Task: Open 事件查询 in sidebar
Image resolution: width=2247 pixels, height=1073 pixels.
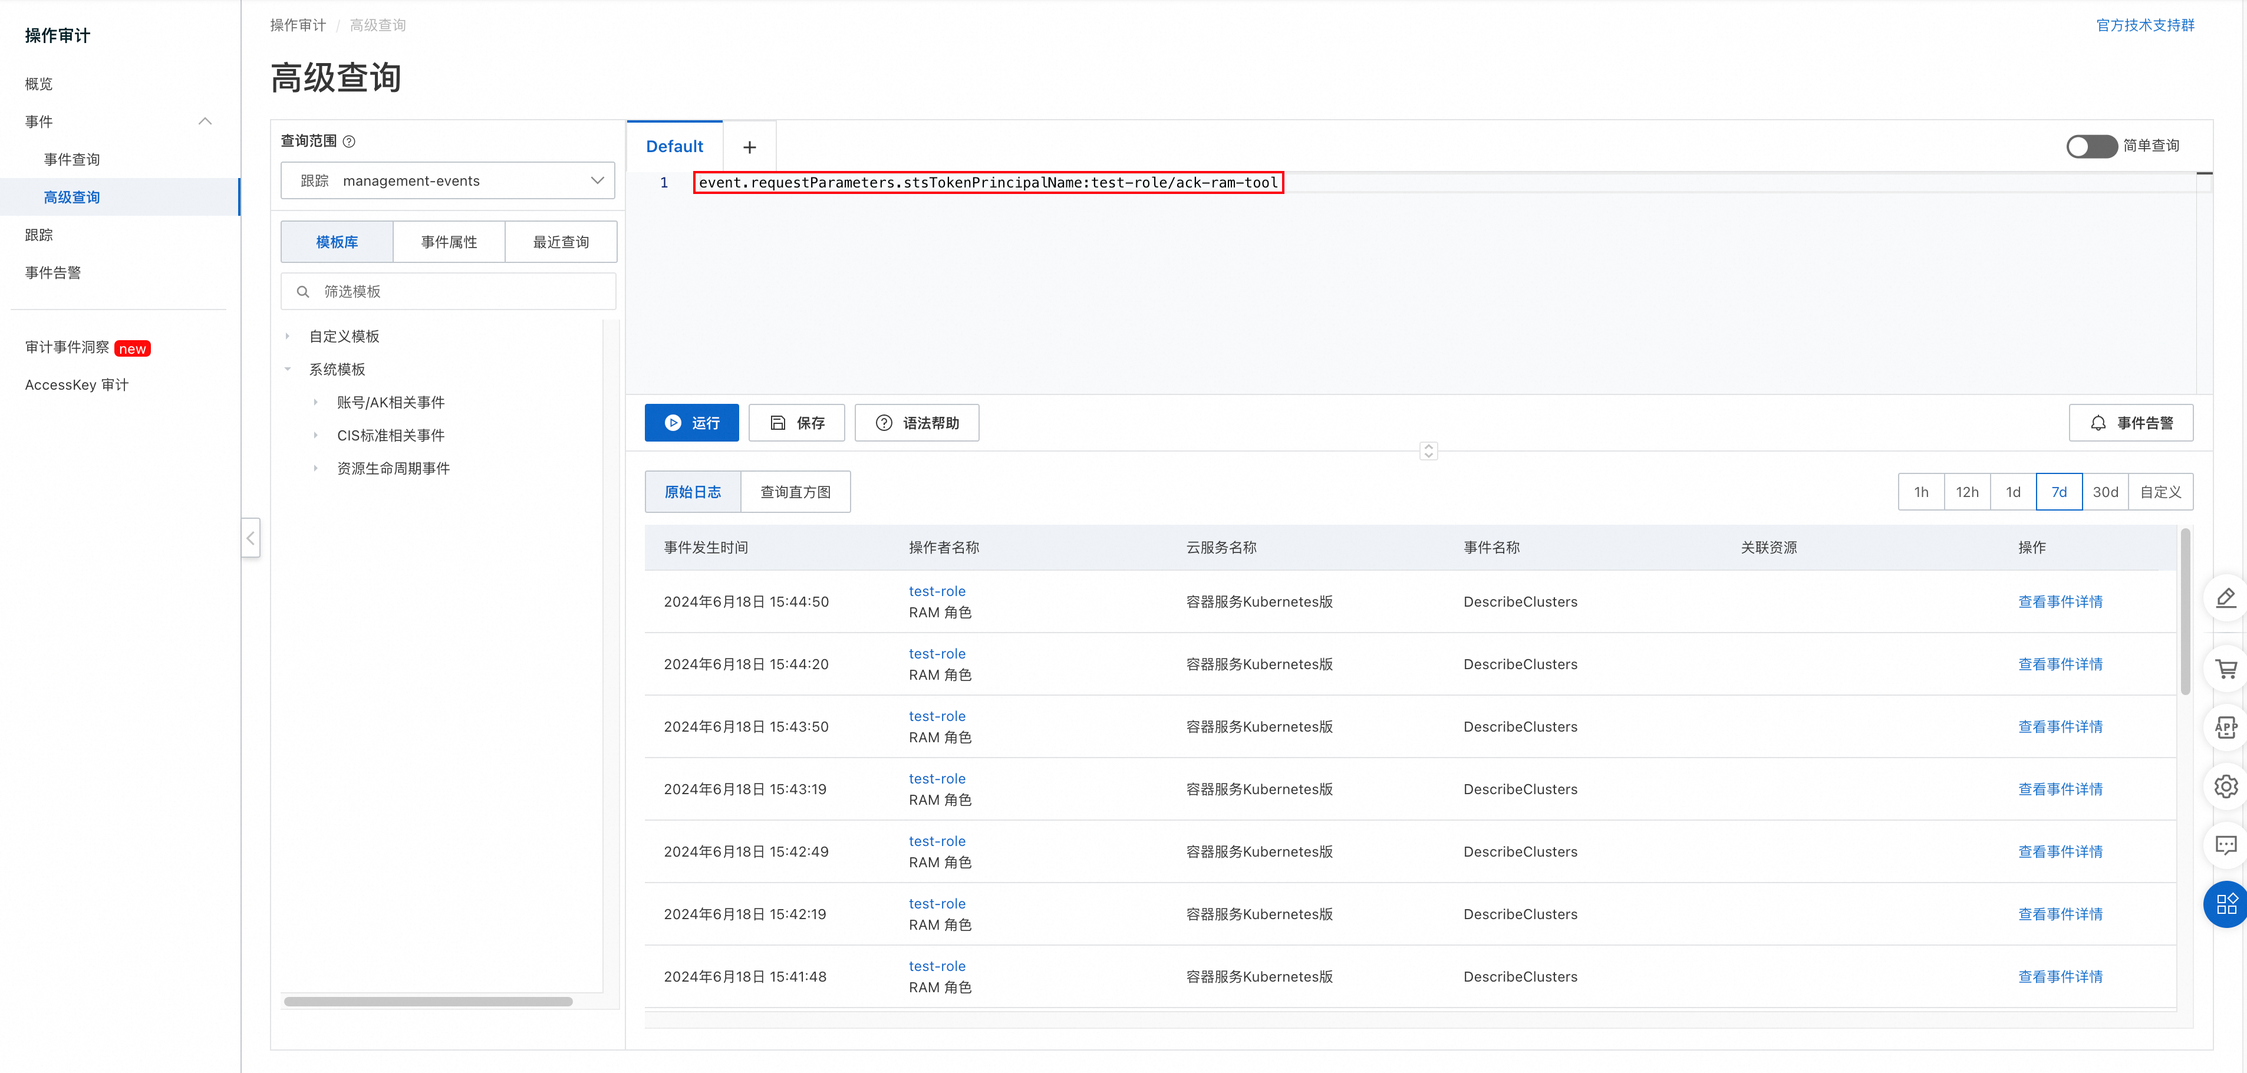Action: pos(73,160)
